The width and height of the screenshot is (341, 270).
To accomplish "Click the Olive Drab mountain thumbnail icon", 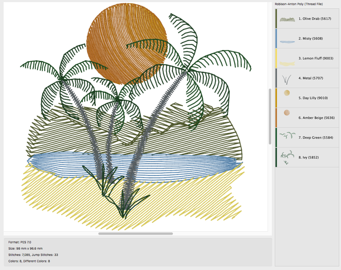I will pyautogui.click(x=288, y=19).
